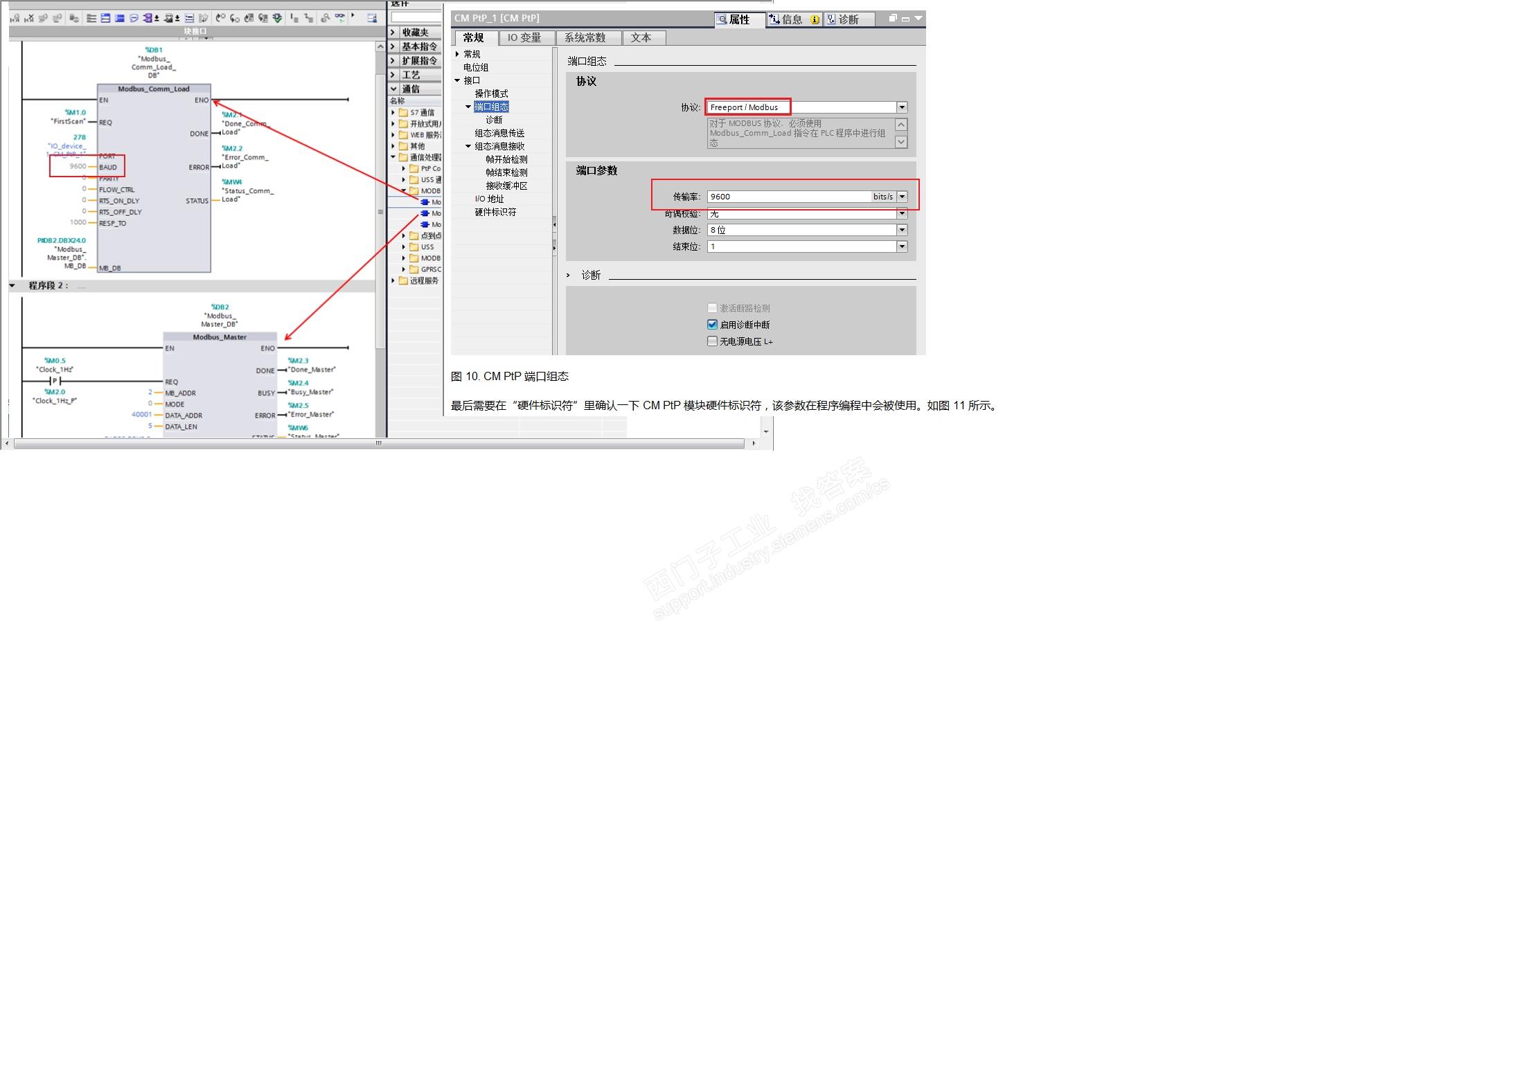Click the glasses monitoring toolbar icon

339,18
